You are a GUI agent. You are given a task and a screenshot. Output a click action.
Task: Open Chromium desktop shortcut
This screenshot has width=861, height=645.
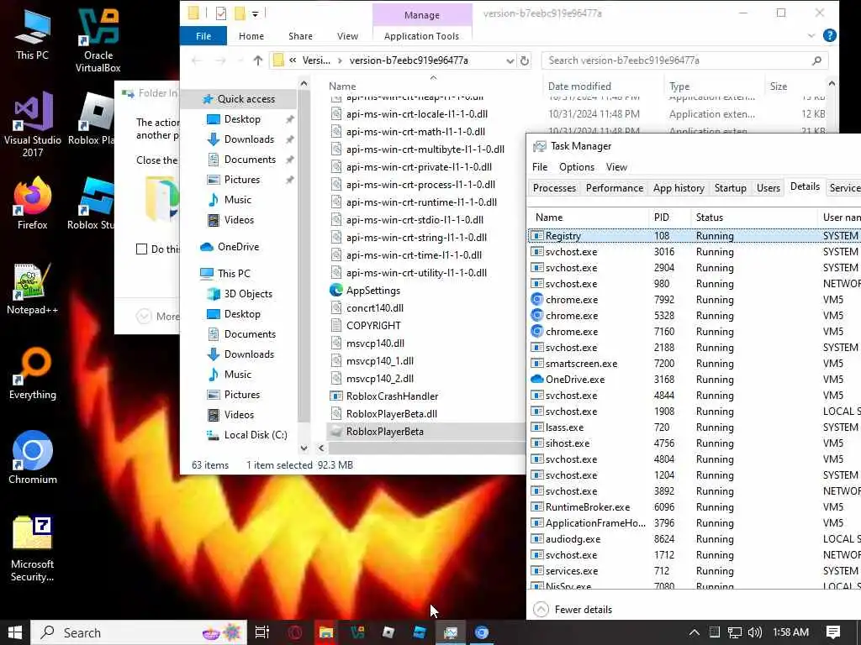pos(33,458)
